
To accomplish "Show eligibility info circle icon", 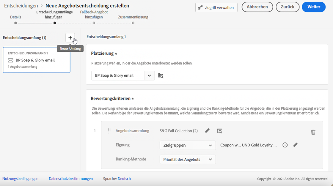I will 285,145.
